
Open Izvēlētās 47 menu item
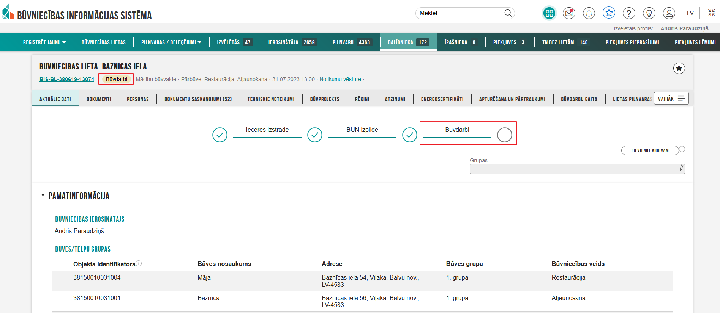point(235,42)
